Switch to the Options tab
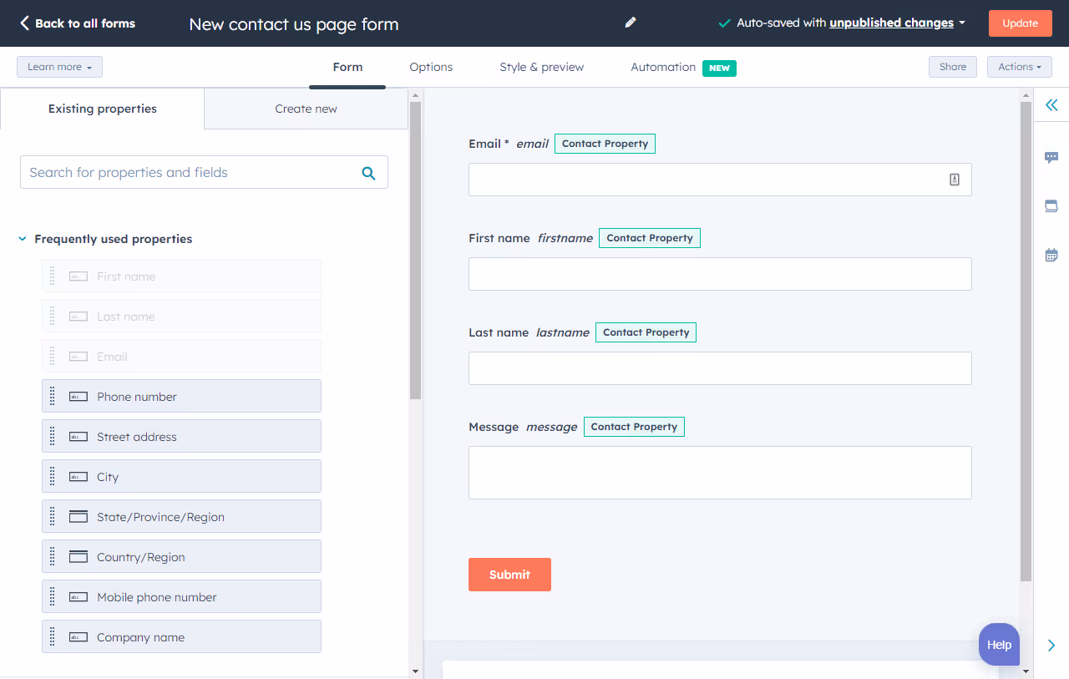The height and width of the screenshot is (679, 1069). point(430,67)
